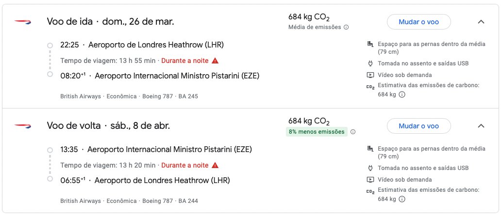Screen dimensions: 502x216
Task: Select Voo de volta sáb., 8 de abr. header
Action: click(108, 126)
